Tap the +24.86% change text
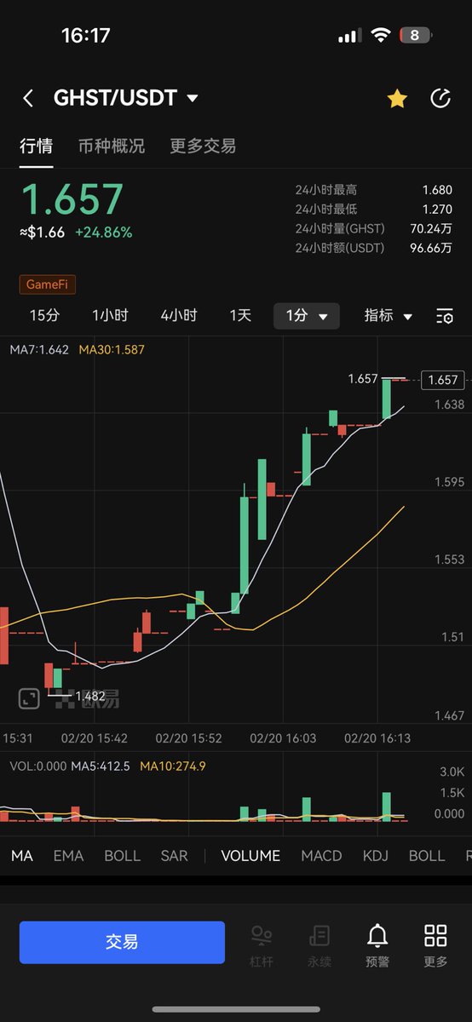 (104, 232)
